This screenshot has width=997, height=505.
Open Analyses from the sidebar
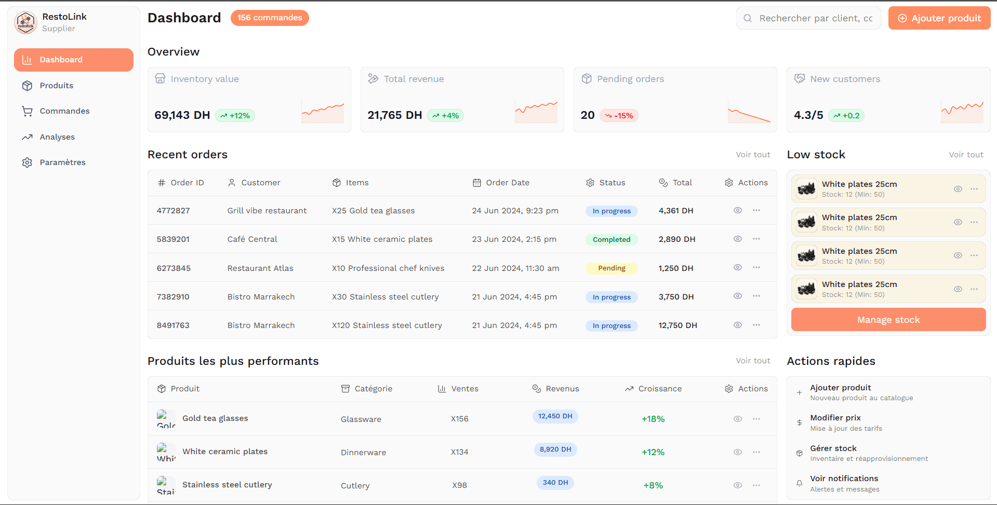tap(57, 137)
